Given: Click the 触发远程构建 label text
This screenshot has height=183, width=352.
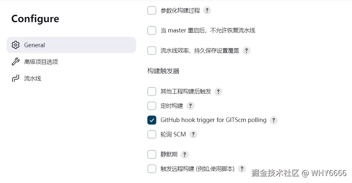Looking at the screenshot, I should point(197,169).
